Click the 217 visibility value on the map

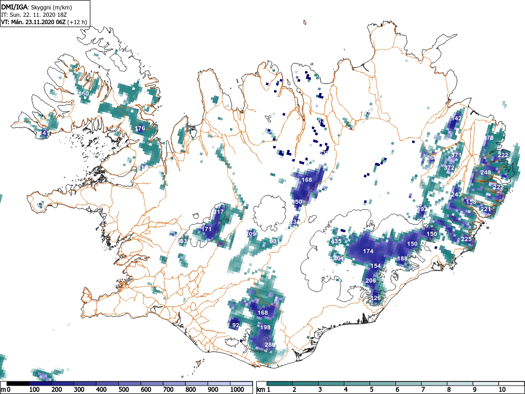point(218,212)
